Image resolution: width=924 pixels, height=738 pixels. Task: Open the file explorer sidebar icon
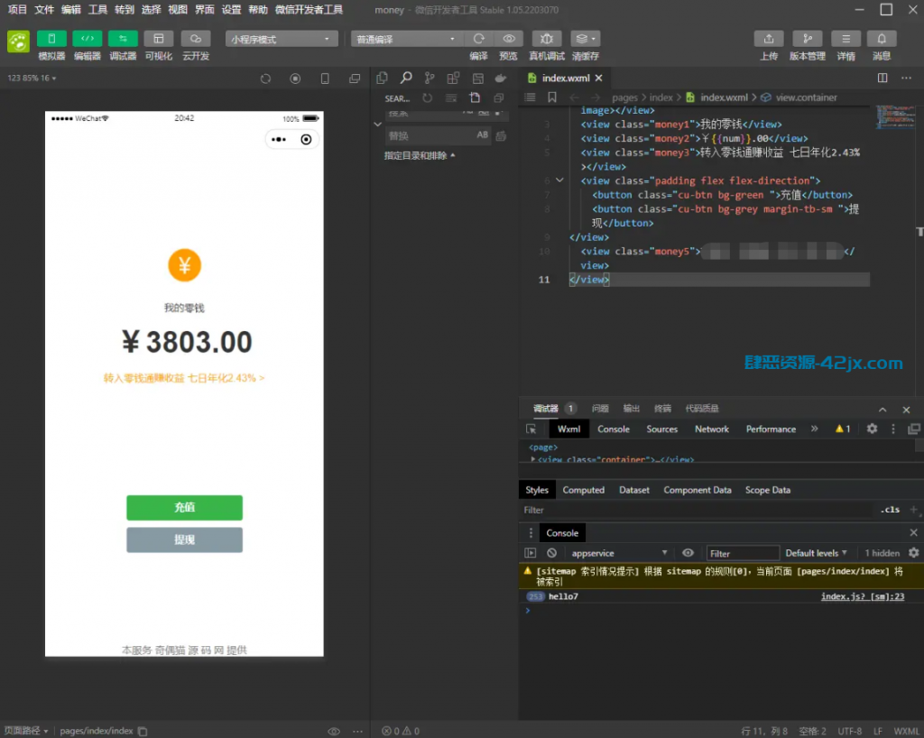pyautogui.click(x=382, y=78)
